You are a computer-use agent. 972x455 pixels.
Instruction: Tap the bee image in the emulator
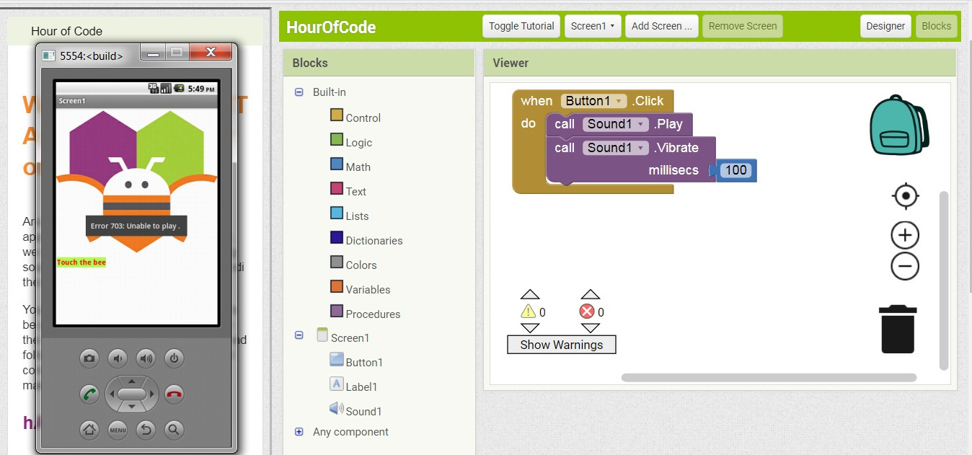[136, 181]
